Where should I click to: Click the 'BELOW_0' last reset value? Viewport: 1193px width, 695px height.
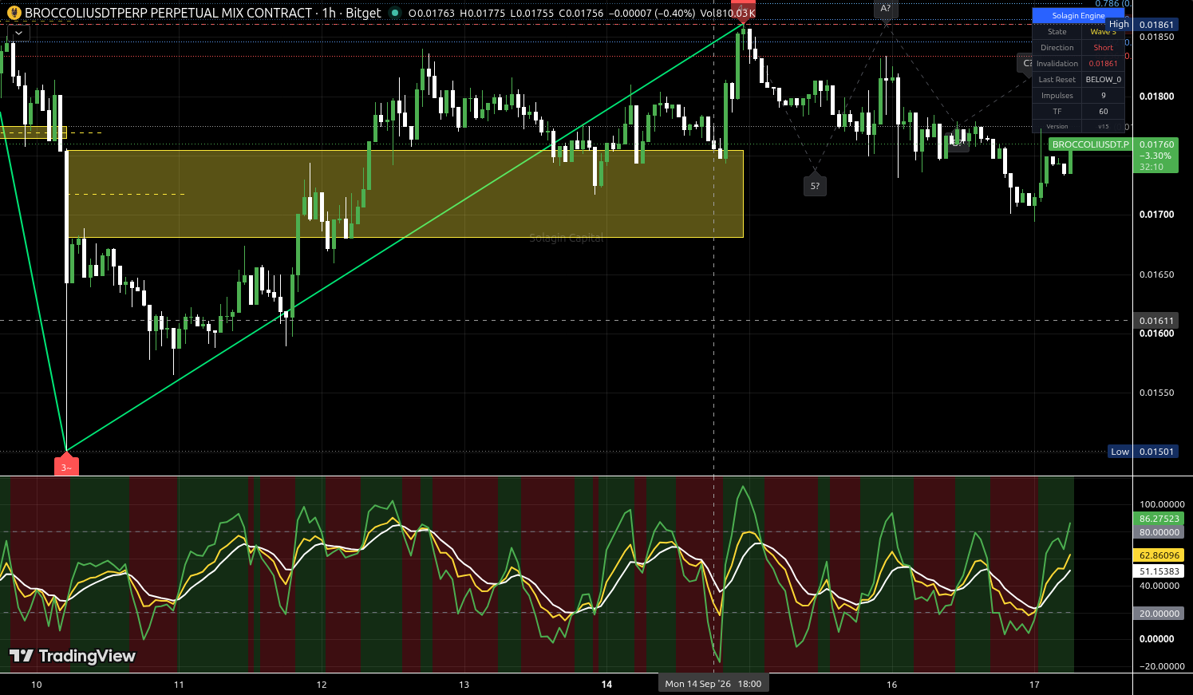[1103, 80]
